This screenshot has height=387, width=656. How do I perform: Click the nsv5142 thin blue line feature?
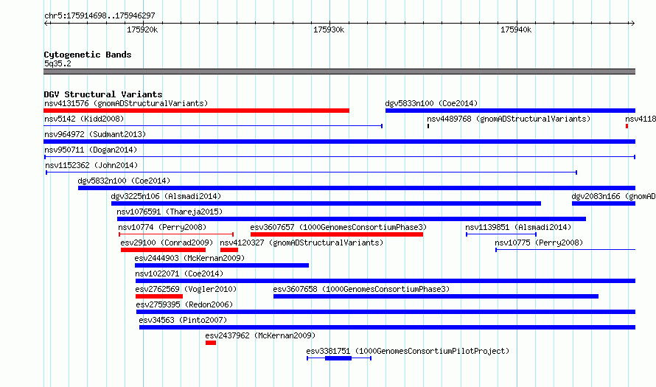coord(213,126)
